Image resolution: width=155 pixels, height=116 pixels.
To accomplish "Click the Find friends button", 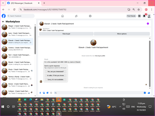I will 131,16.
